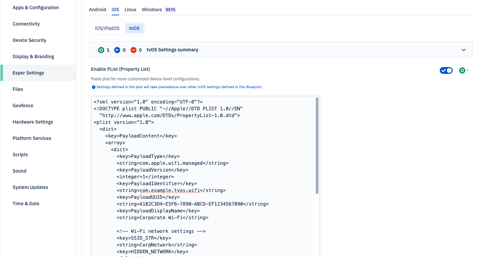The height and width of the screenshot is (257, 483).
Task: Click the plist editor vertical scrollbar
Action: 317,146
